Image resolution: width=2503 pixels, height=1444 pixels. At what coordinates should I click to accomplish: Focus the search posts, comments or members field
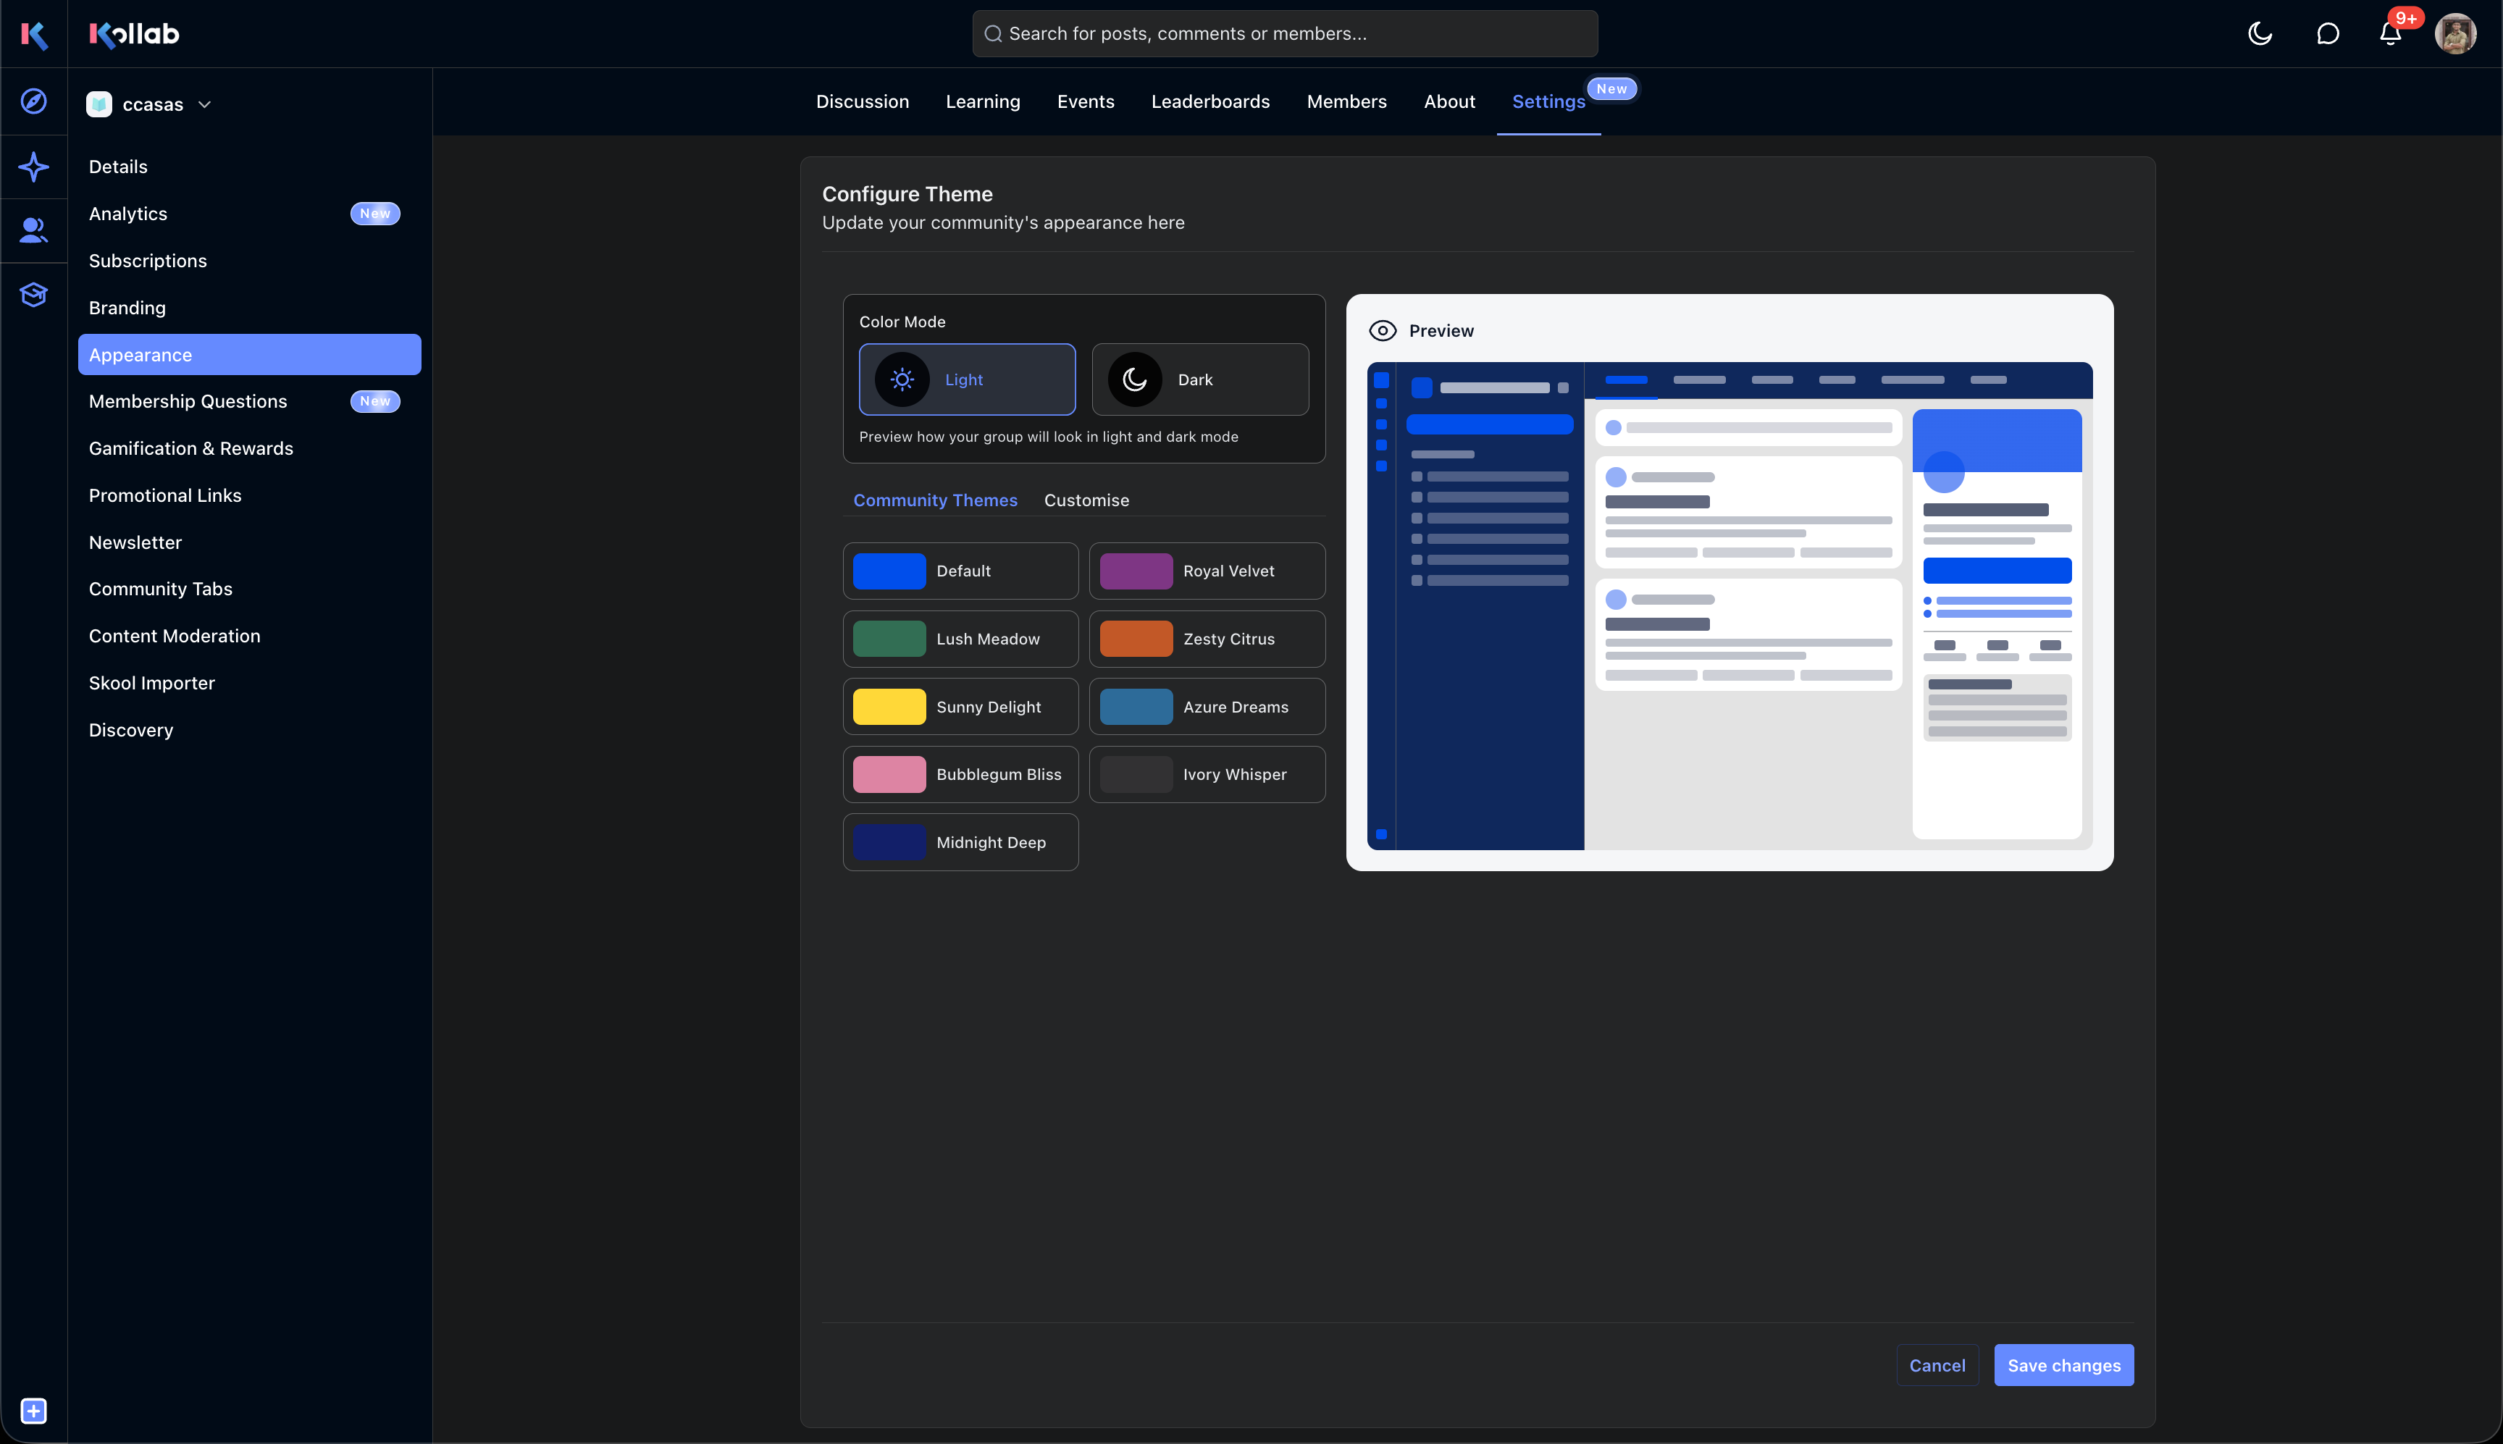tap(1284, 34)
